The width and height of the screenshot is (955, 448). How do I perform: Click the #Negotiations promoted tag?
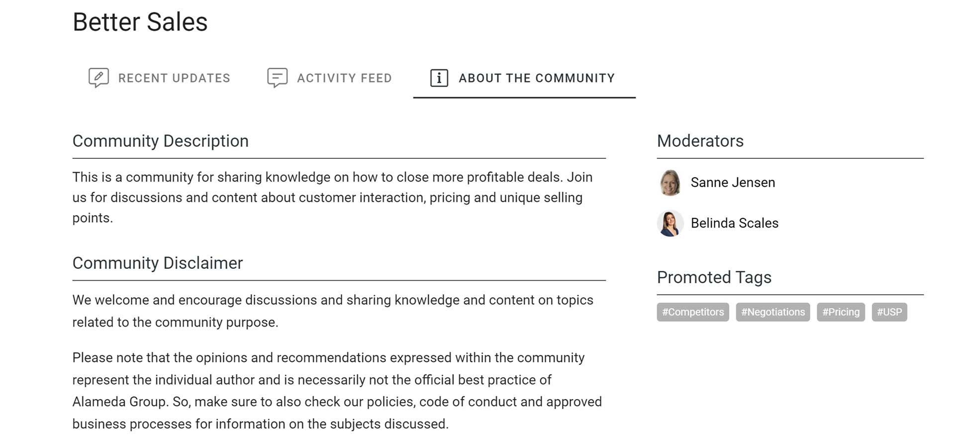[x=773, y=312]
